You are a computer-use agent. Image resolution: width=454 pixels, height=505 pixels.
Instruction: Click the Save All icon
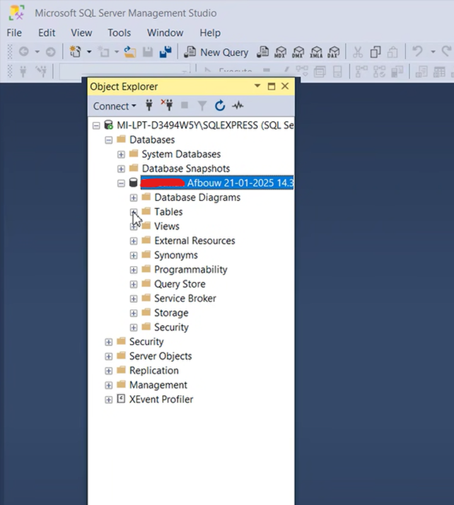click(165, 52)
